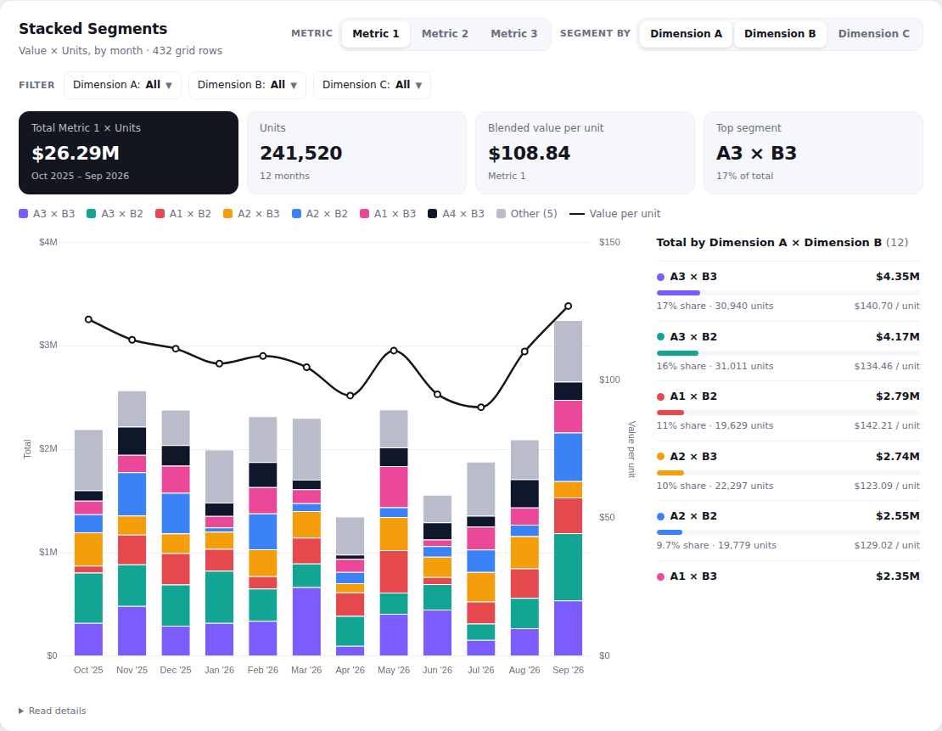Click the A3 × B2 row in totals list
This screenshot has width=942, height=731.
pos(788,351)
